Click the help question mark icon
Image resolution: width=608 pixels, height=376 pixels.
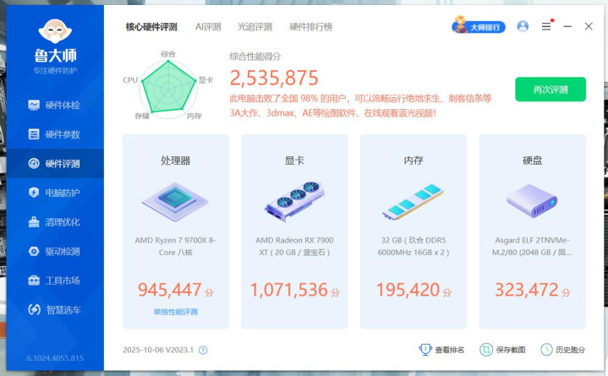point(203,351)
